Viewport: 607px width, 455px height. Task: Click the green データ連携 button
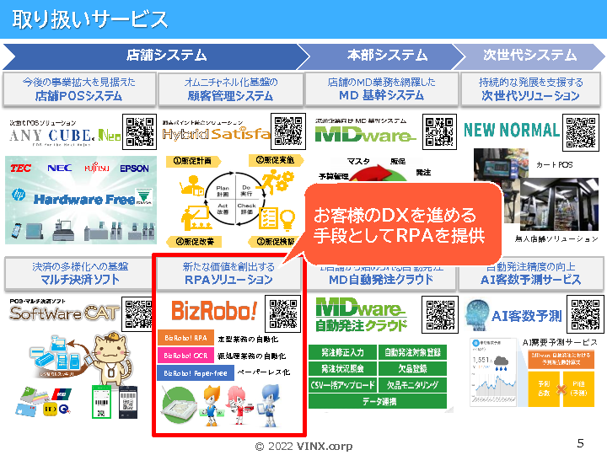(378, 402)
